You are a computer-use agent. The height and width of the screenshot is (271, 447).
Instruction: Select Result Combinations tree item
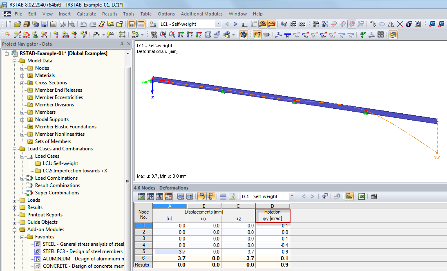tap(58, 185)
